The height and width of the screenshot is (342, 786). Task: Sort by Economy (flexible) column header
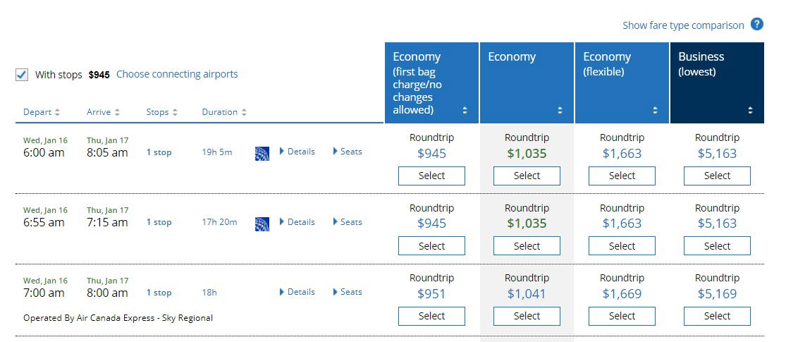coord(622,83)
